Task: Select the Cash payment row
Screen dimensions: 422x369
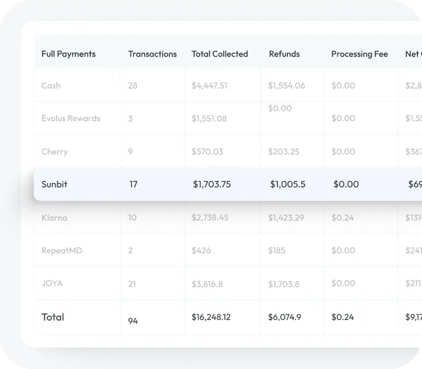Action: pyautogui.click(x=51, y=86)
